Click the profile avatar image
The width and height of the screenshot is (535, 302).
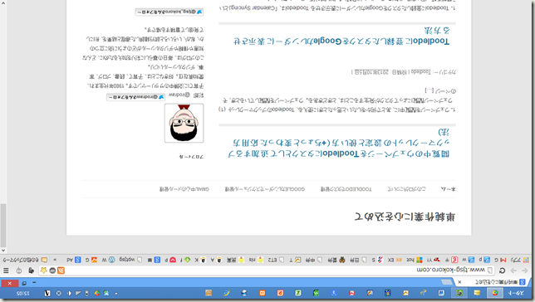184,123
